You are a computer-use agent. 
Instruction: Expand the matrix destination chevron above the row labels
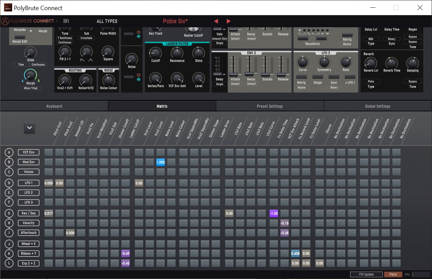click(x=29, y=128)
